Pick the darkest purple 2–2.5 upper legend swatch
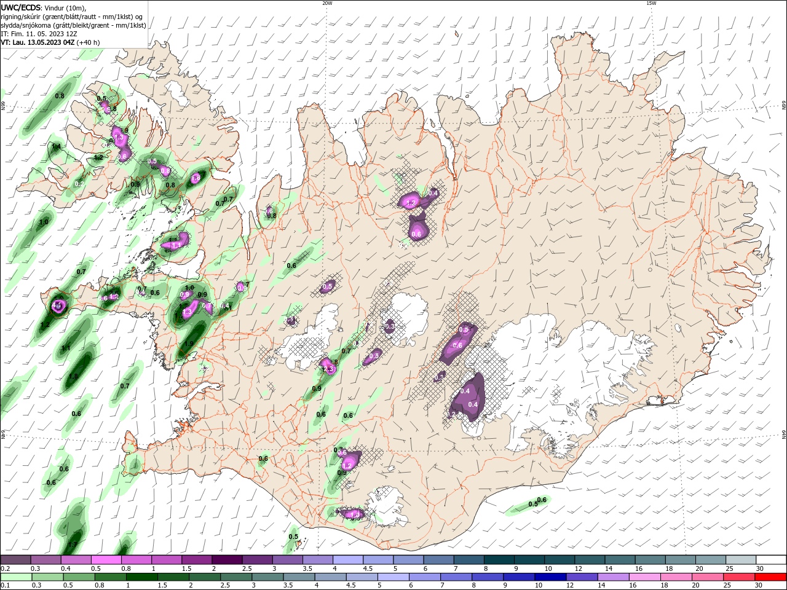 (227, 560)
